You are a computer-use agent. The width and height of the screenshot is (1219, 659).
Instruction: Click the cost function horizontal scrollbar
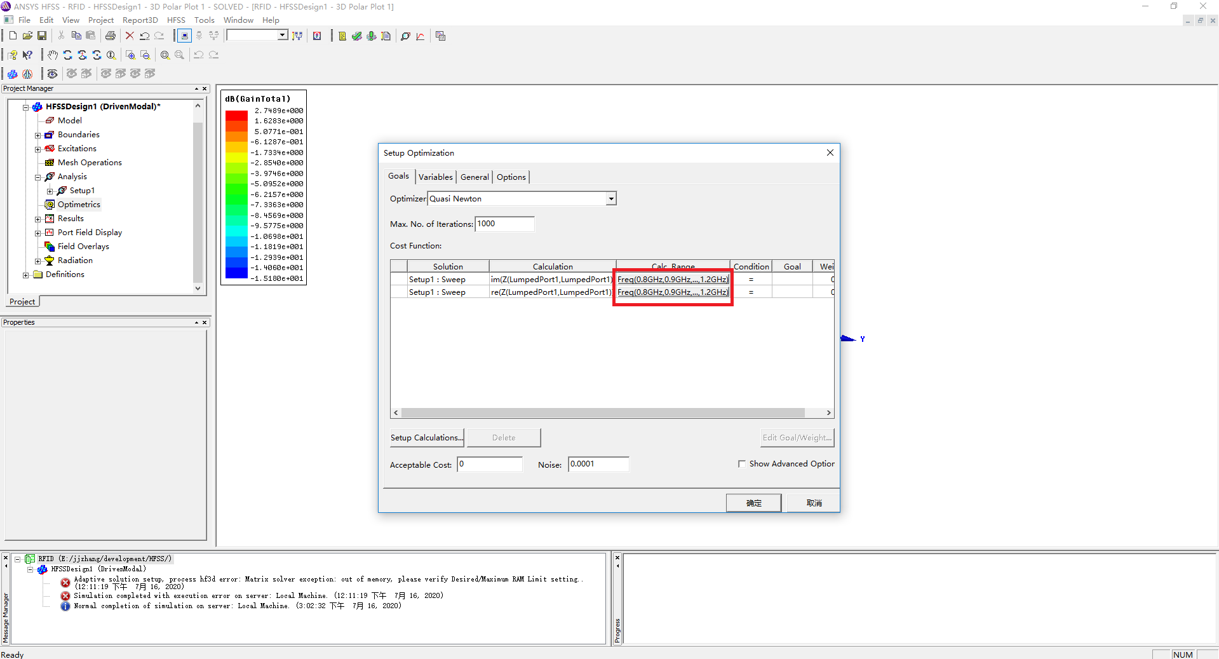point(603,413)
